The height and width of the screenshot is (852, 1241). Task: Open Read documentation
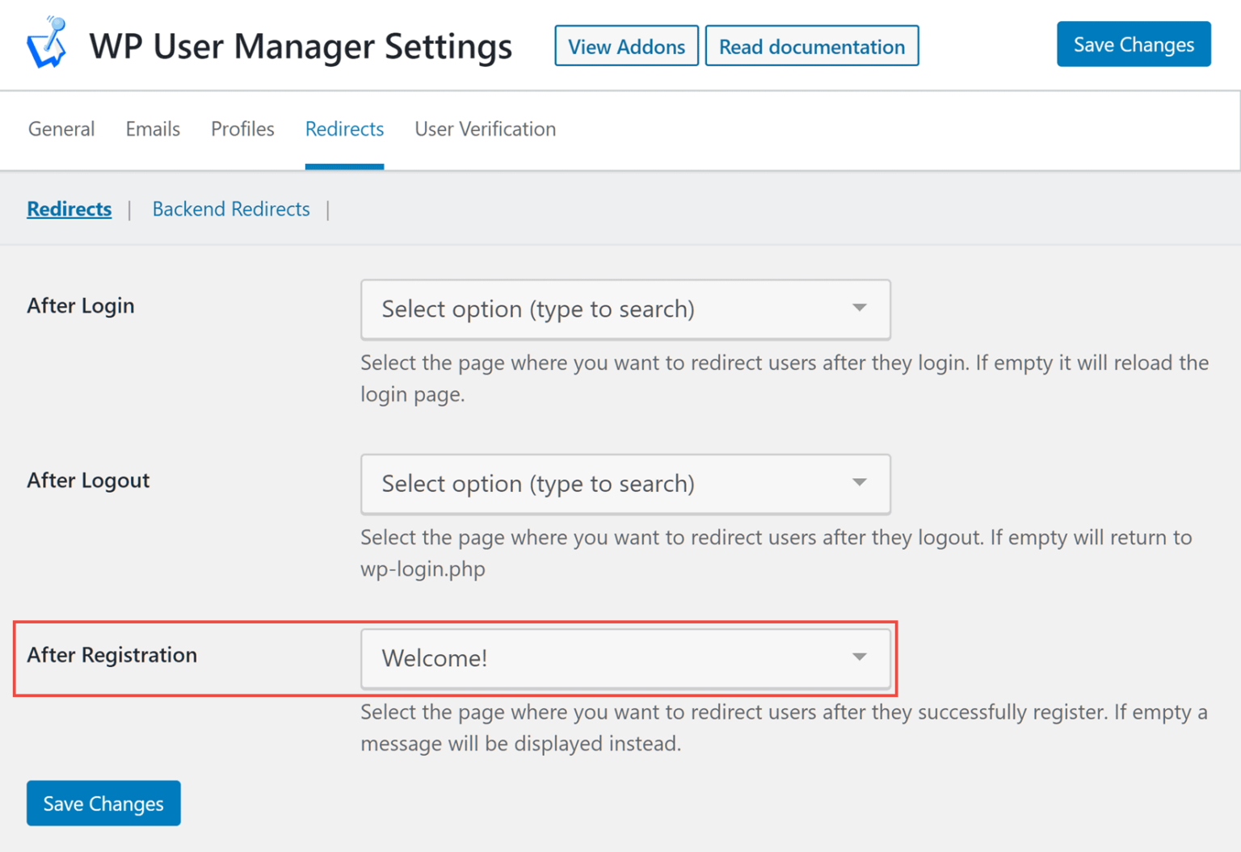click(x=812, y=46)
